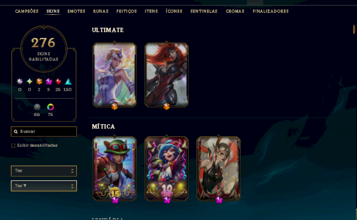Enable the Exibir desabilitadas checkbox
The height and width of the screenshot is (220, 357).
(x=13, y=145)
